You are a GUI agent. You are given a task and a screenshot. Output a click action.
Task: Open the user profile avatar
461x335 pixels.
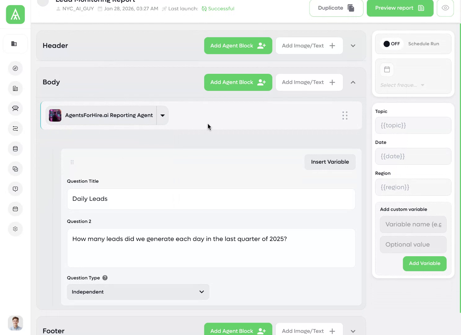(15, 323)
